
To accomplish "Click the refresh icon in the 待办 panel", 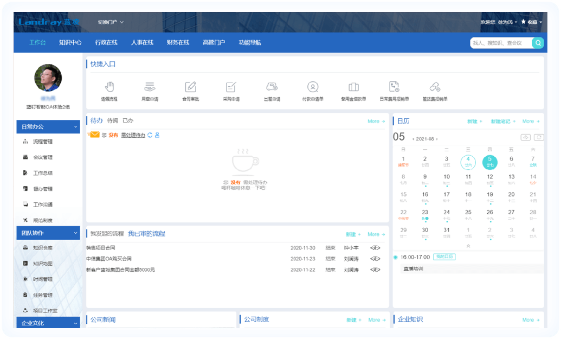I will [150, 135].
